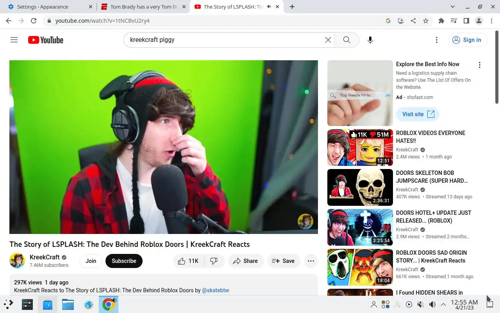The height and width of the screenshot is (313, 500).
Task: Toggle Chrome side panel
Action: click(466, 21)
